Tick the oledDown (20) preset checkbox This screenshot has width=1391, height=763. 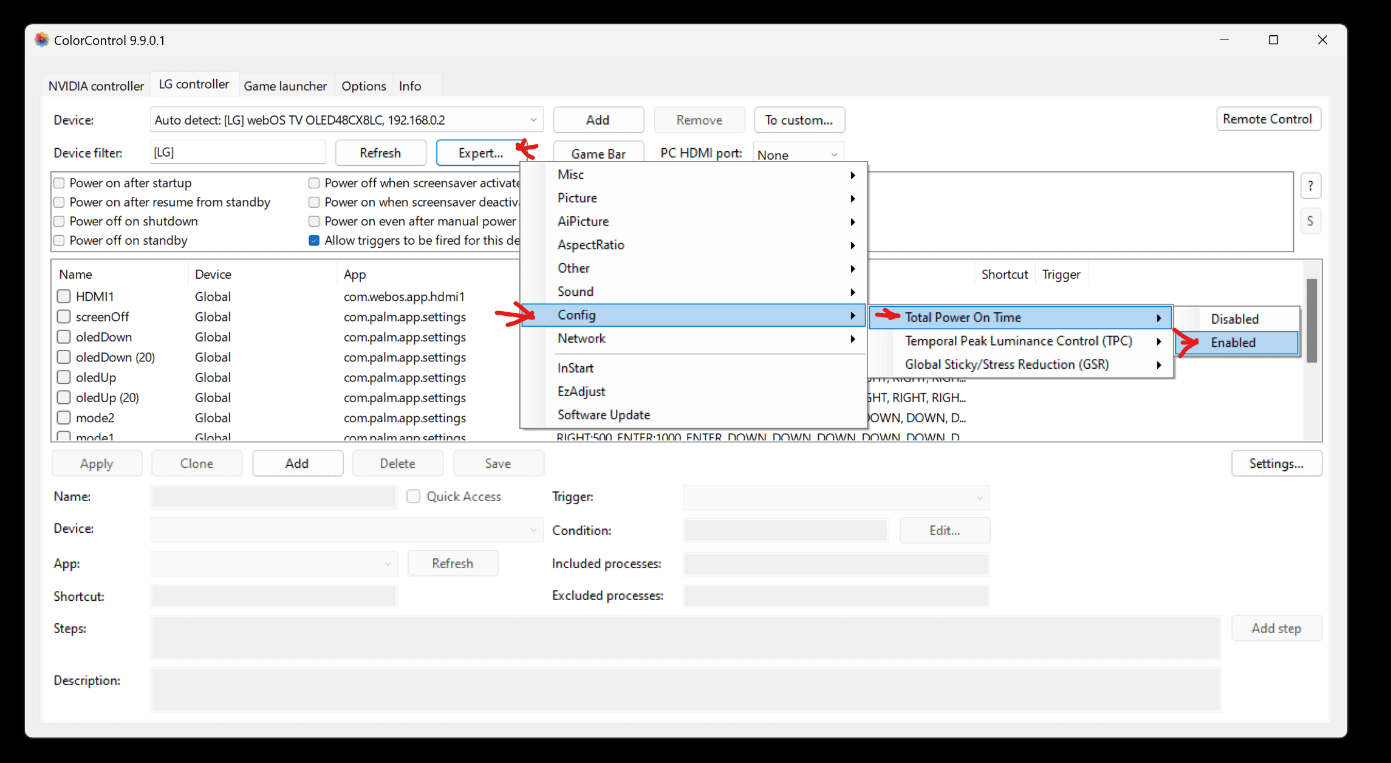[64, 357]
